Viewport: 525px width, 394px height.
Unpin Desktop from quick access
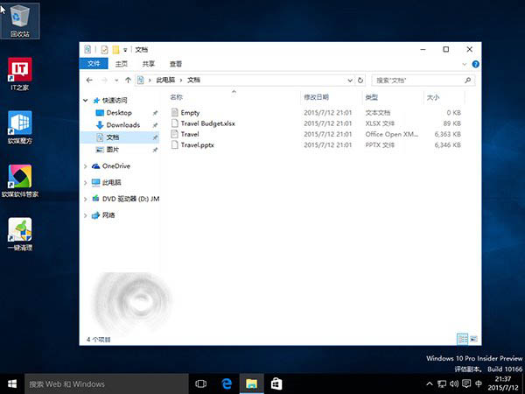(155, 113)
